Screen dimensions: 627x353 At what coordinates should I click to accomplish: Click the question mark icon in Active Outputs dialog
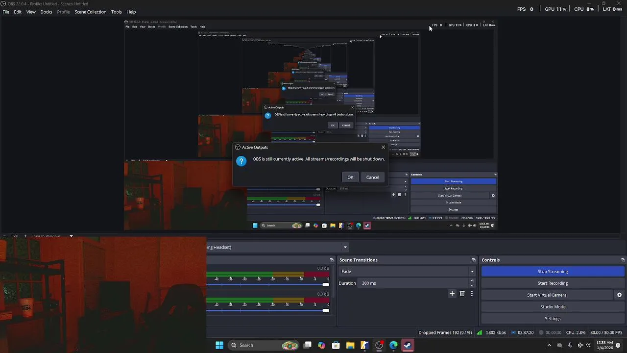241,161
